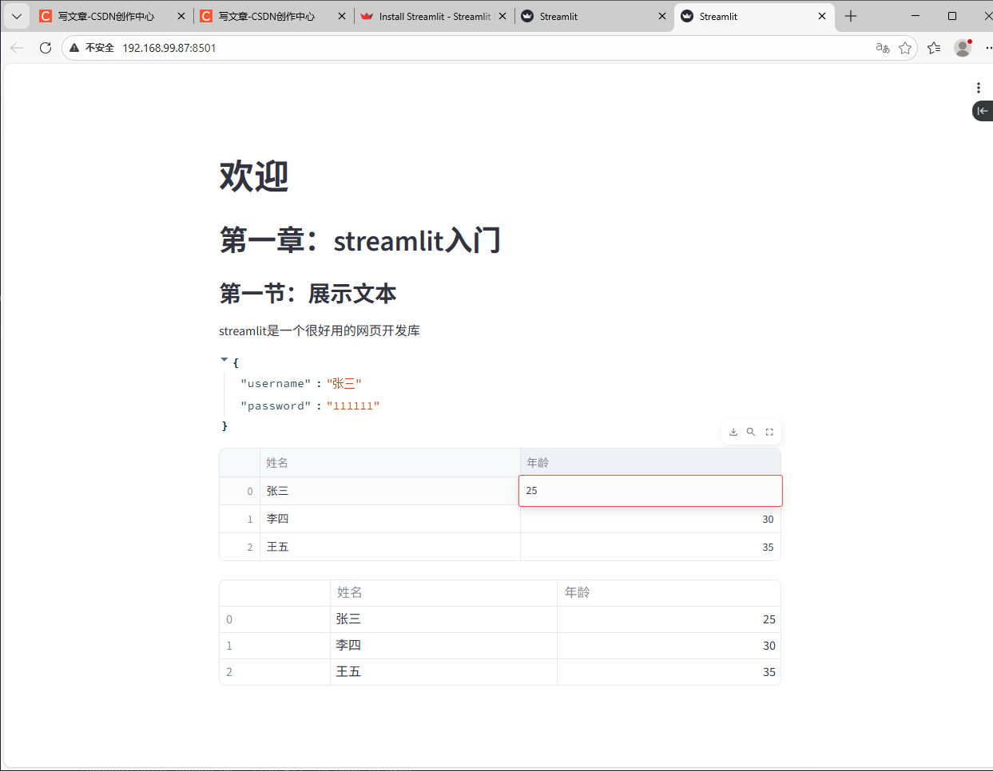Viewport: 993px width, 771px height.
Task: Open the browser profile avatar
Action: 963,48
